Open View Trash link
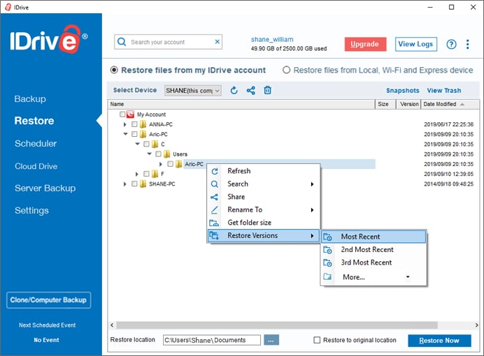The image size is (484, 356). pyautogui.click(x=444, y=91)
